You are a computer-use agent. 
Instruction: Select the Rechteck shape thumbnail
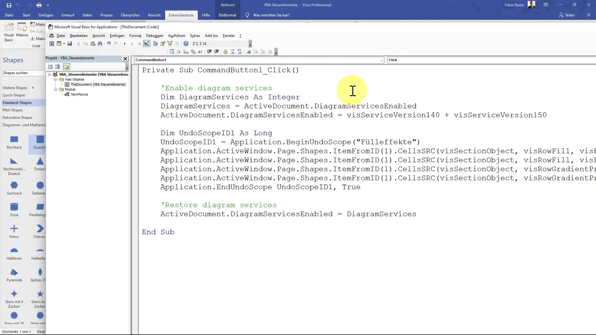(14, 143)
